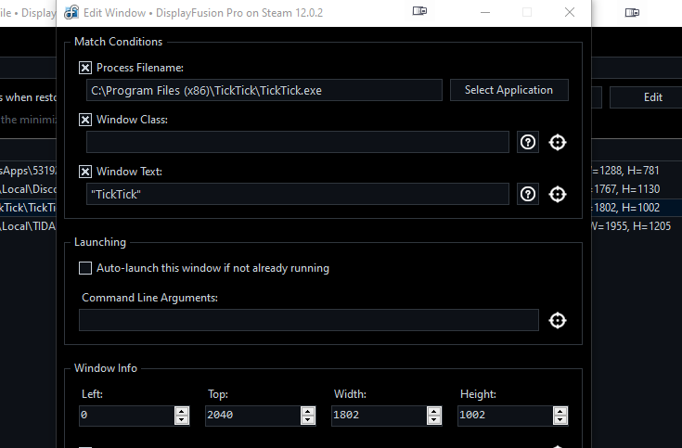Screen dimensions: 682x448
Task: Close the Edit Window dialog
Action: (570, 12)
